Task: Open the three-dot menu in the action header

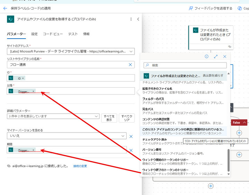Action: point(131,19)
